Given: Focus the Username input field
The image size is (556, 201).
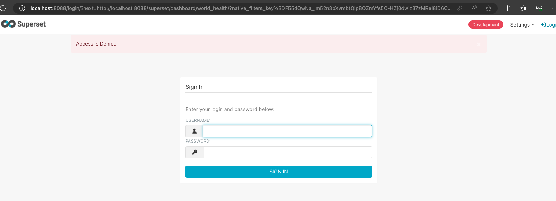Looking at the screenshot, I should [x=287, y=131].
